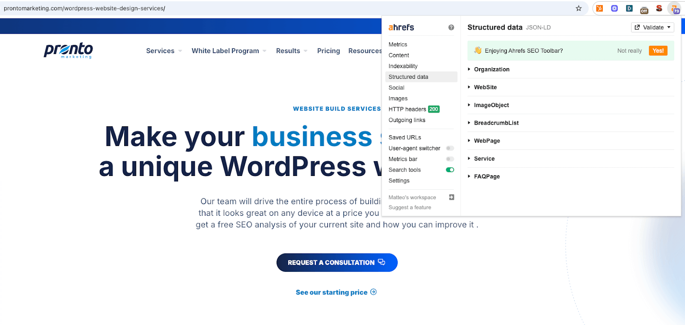Screen dimensions: 685x325
Task: Click the Suggest a feature link
Action: 410,207
